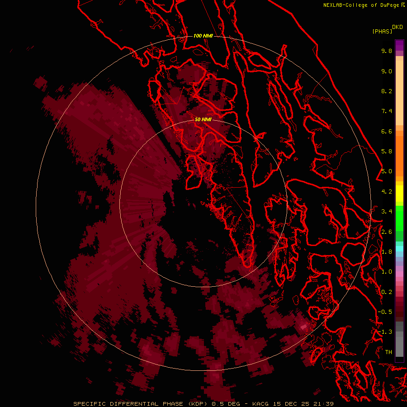Click the 8.2 value on the color scale

coord(387,91)
